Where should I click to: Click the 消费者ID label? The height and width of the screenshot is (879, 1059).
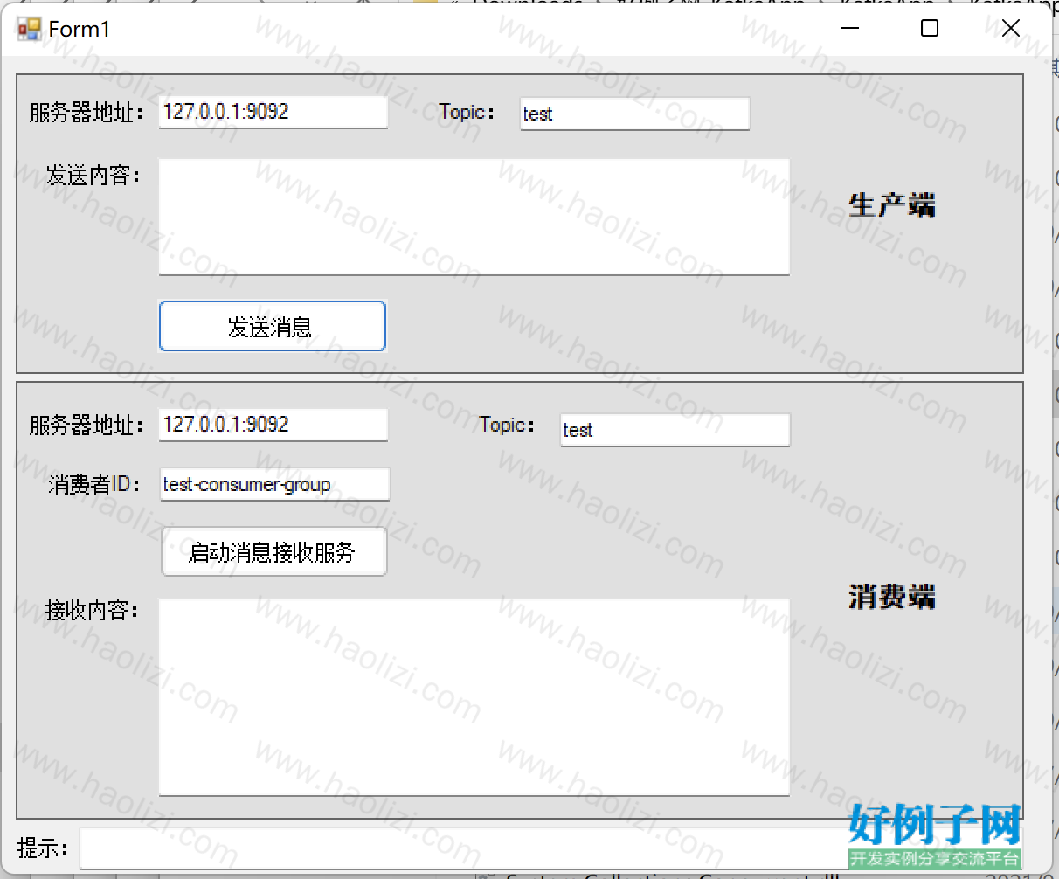coord(94,484)
